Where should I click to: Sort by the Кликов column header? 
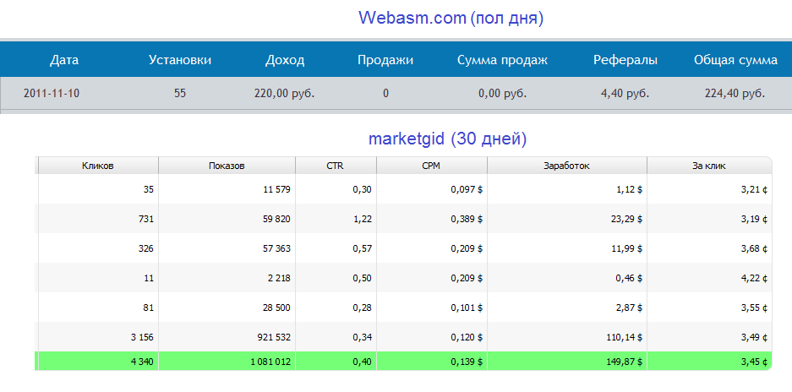coord(97,166)
